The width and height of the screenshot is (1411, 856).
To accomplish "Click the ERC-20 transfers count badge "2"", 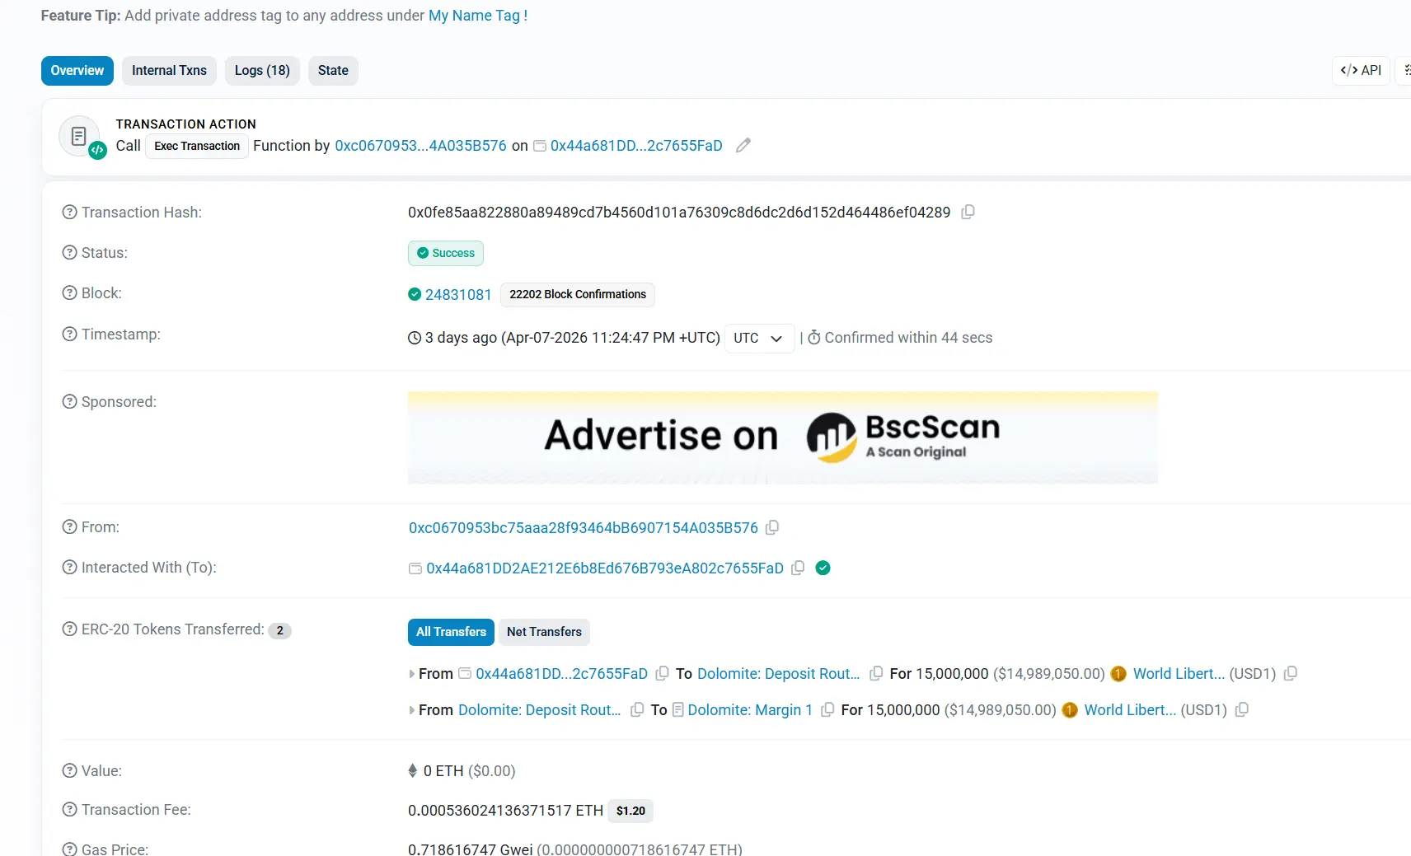I will [x=280, y=631].
